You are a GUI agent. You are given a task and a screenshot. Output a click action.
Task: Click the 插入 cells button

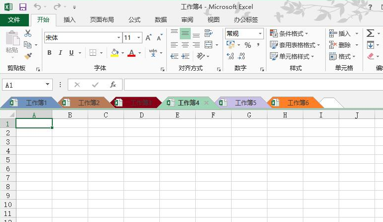pyautogui.click(x=340, y=33)
